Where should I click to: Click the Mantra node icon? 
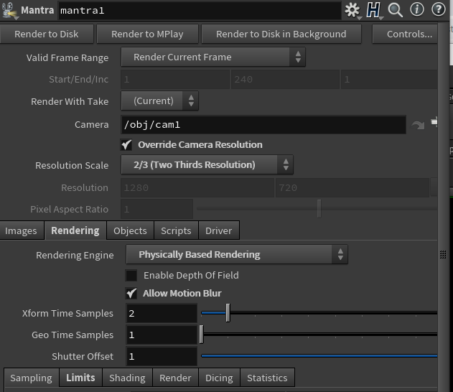point(9,10)
